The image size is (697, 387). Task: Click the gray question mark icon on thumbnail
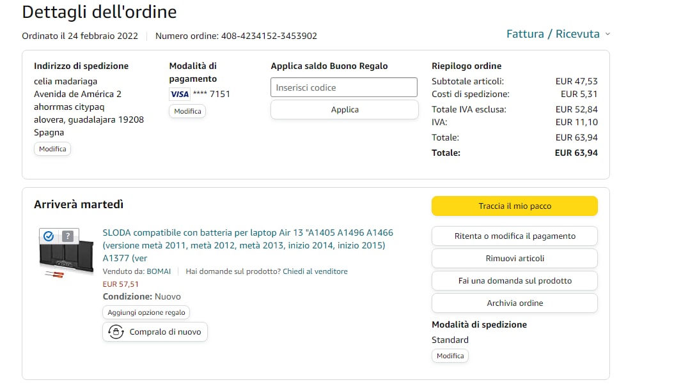pos(68,236)
